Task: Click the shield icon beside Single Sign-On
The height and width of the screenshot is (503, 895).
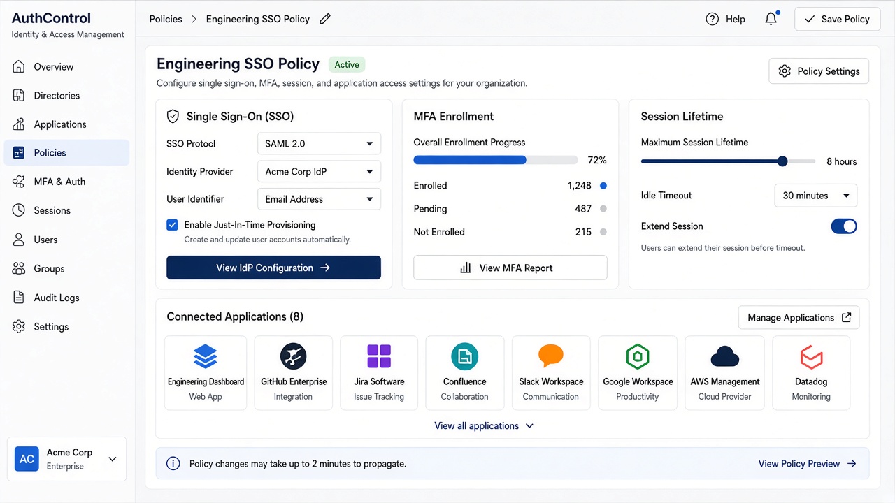Action: pos(173,117)
